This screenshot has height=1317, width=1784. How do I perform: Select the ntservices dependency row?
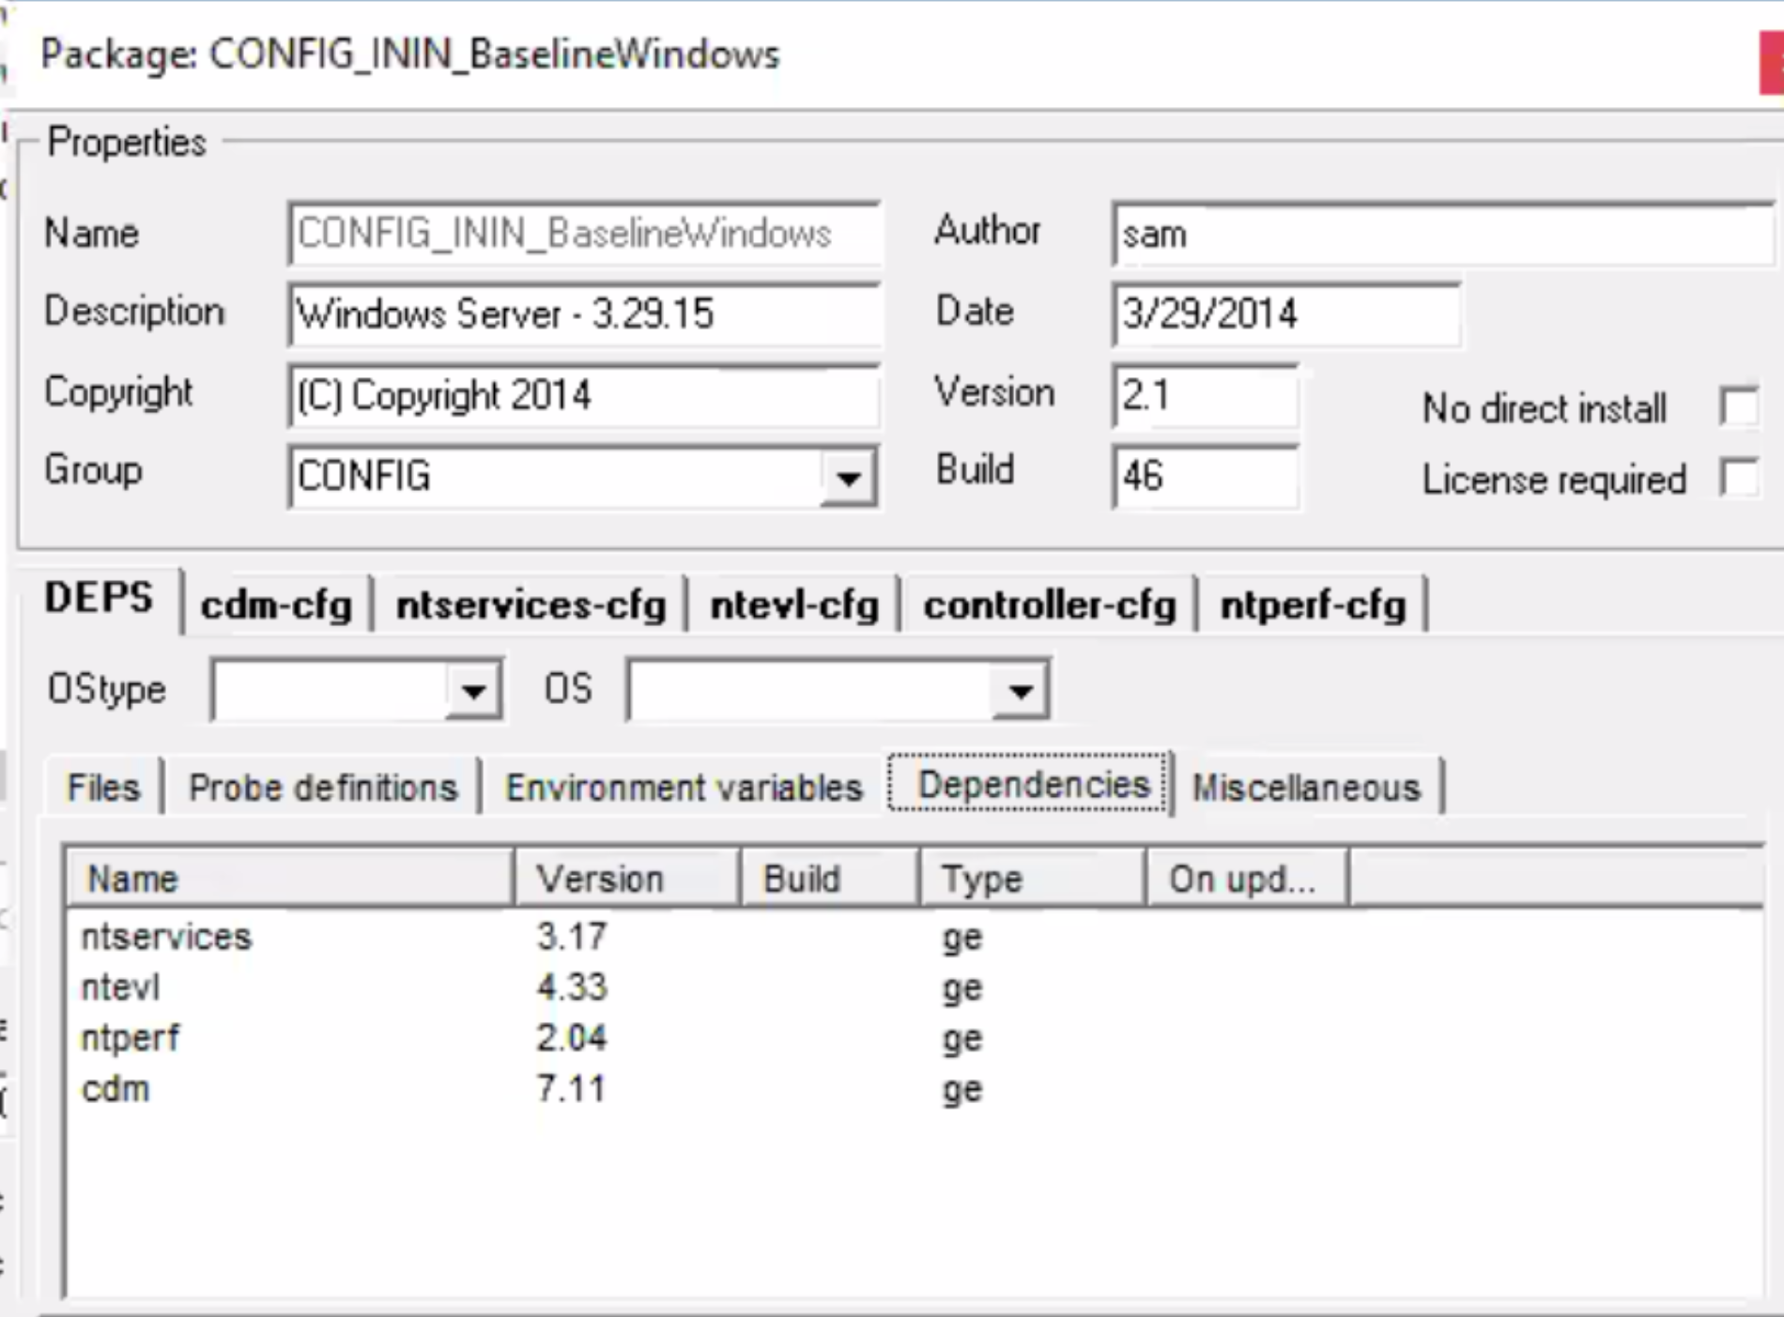point(167,937)
